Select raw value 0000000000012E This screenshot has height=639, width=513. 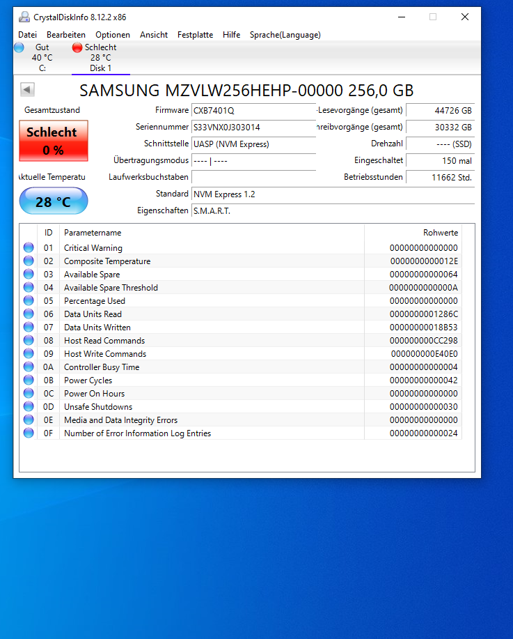[424, 261]
